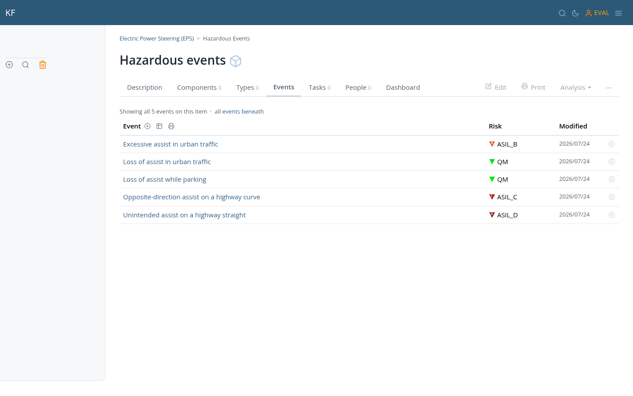Screen dimensions: 633x396
Task: Add a new event with plus icon
Action: (148, 126)
